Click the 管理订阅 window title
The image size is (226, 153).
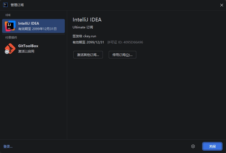(17, 5)
